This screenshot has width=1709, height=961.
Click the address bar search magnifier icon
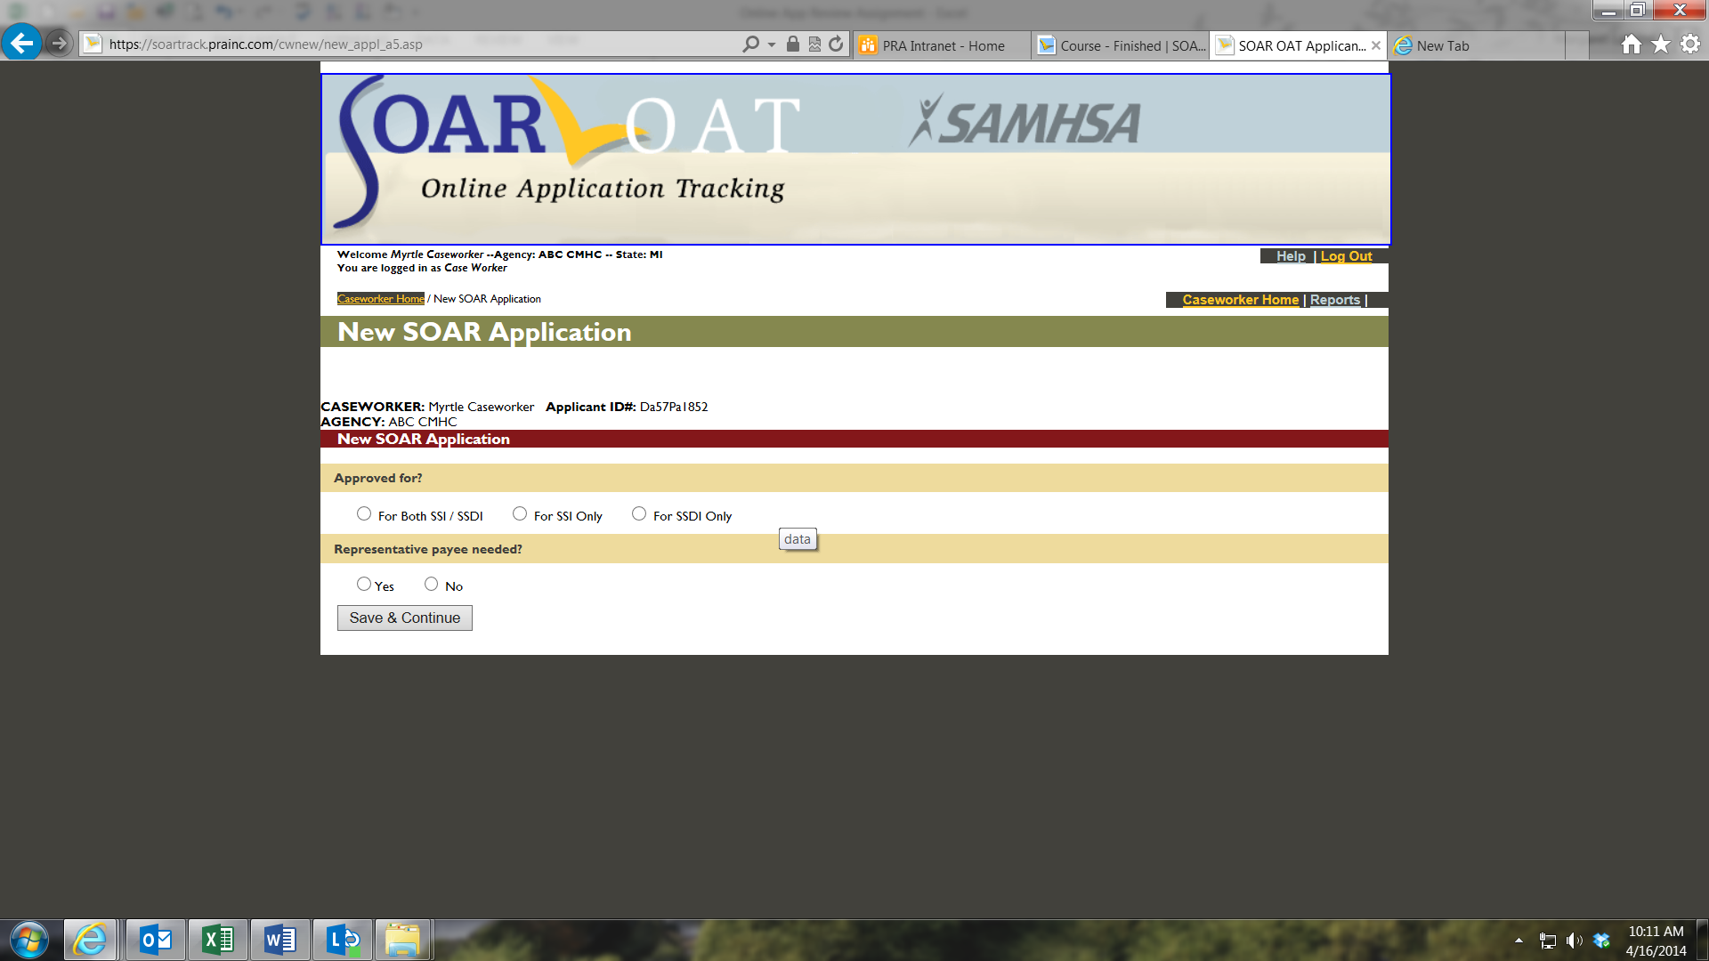coord(750,44)
